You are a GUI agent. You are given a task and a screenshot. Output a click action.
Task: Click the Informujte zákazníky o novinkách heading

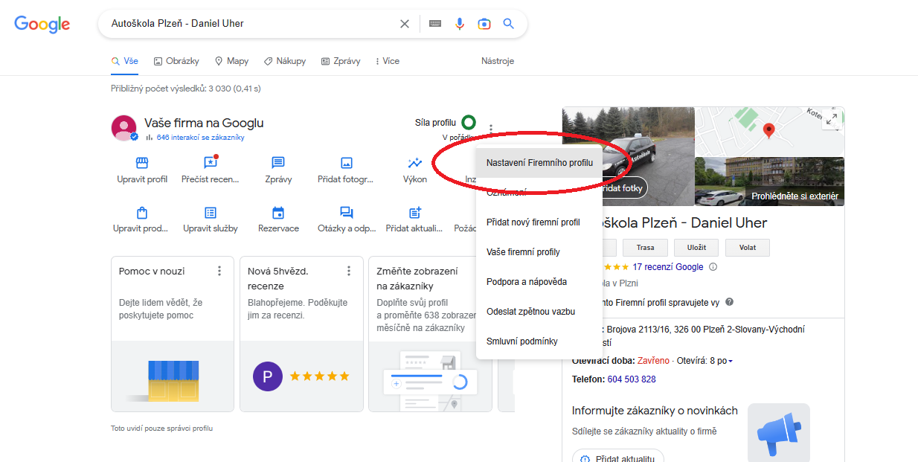tap(655, 411)
